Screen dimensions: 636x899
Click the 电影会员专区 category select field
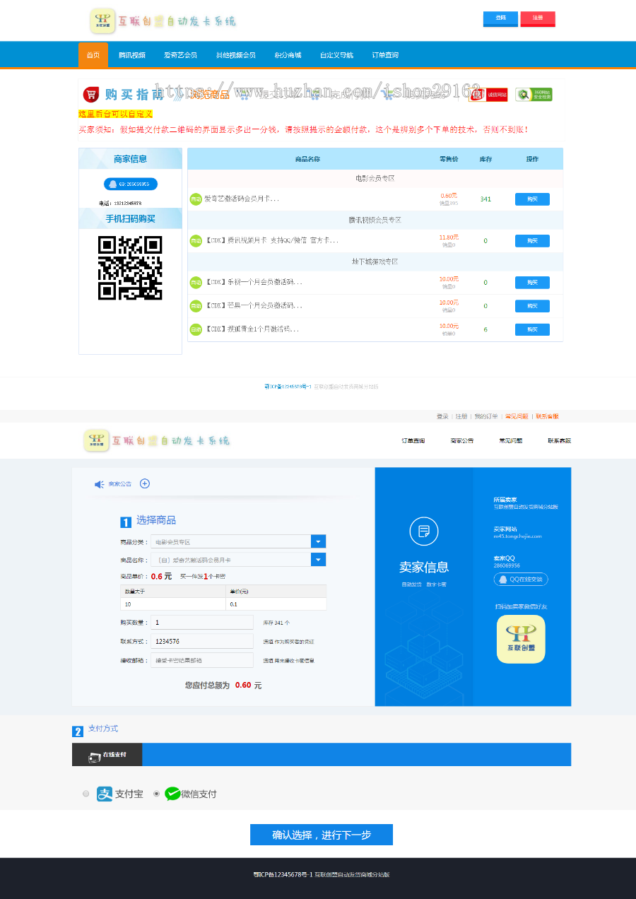(x=238, y=541)
